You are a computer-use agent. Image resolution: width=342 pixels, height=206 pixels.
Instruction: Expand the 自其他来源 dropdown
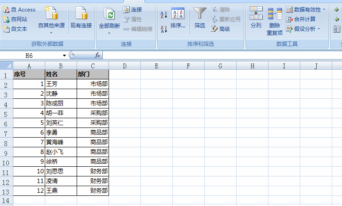click(x=51, y=32)
